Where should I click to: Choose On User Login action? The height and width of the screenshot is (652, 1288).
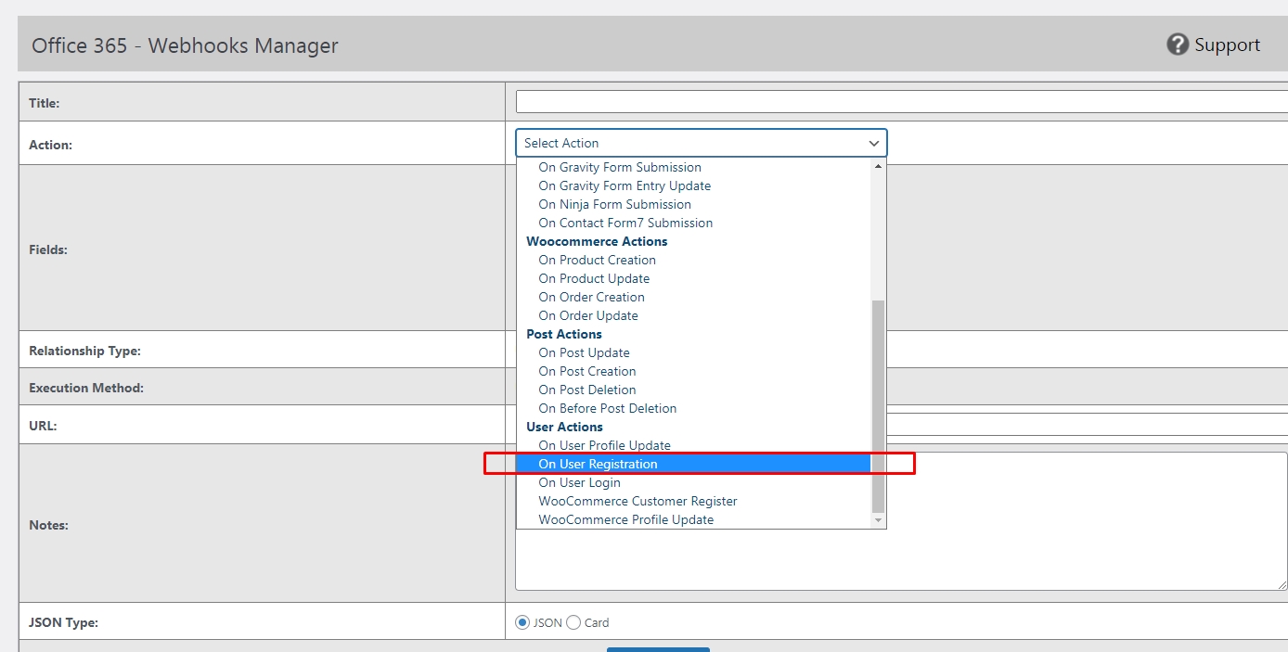579,482
